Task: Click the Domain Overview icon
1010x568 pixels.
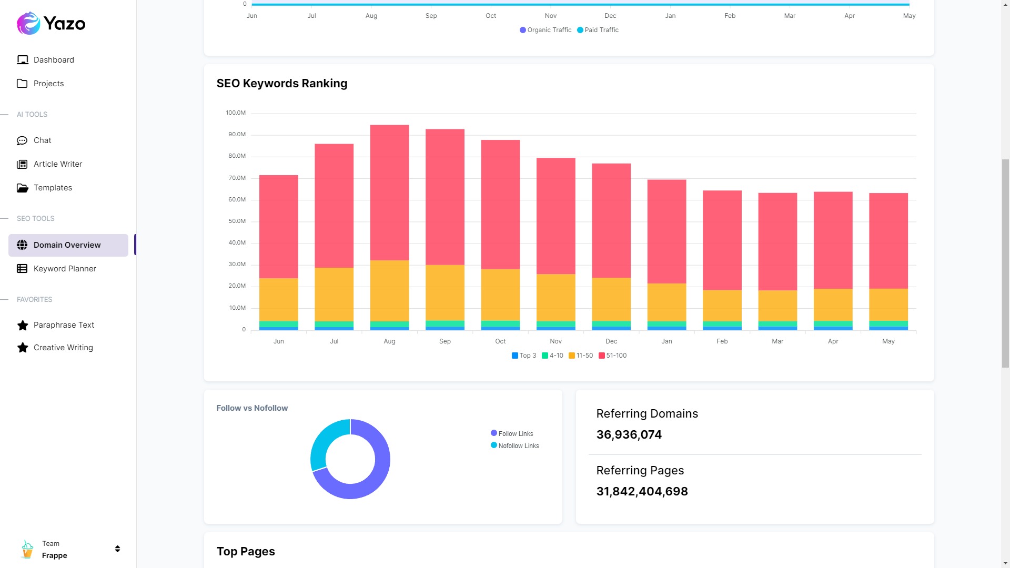Action: tap(22, 245)
